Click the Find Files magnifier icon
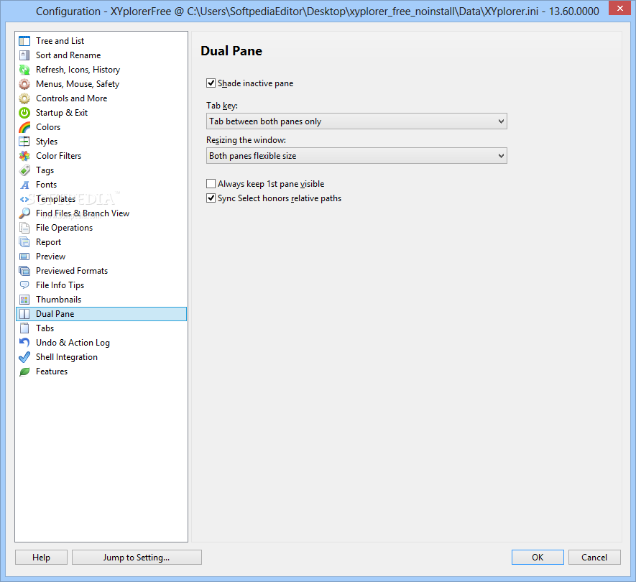This screenshot has height=582, width=636. [x=24, y=213]
